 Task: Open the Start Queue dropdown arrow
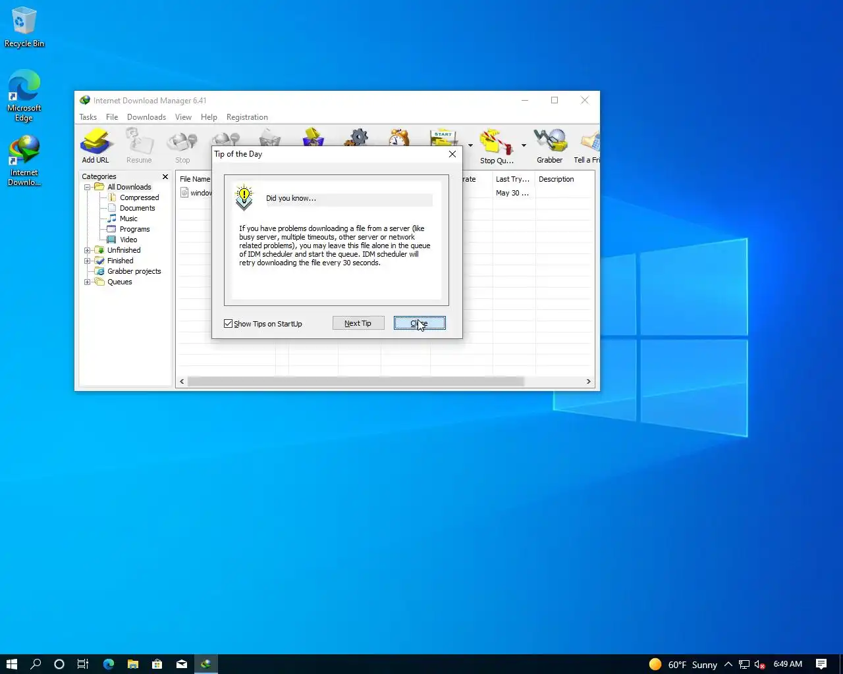[470, 145]
